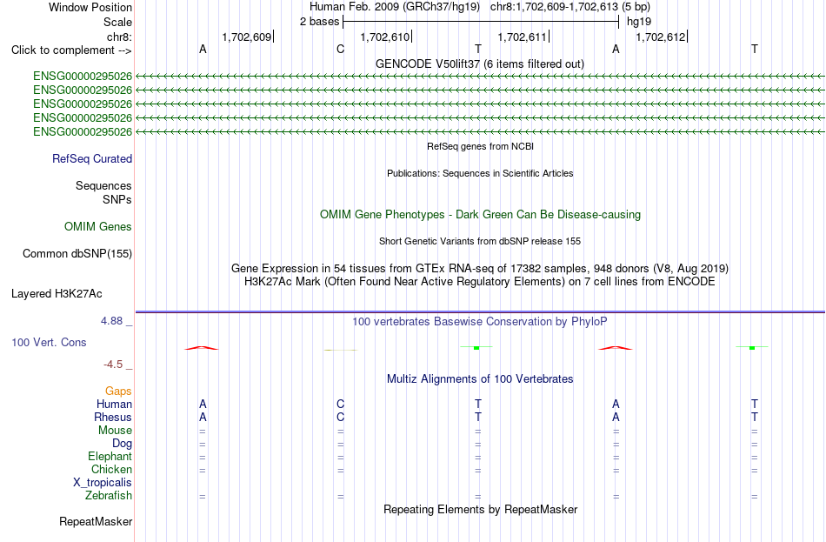This screenshot has width=826, height=542.
Task: Select the Zebrafish alignment row label
Action: tap(109, 496)
